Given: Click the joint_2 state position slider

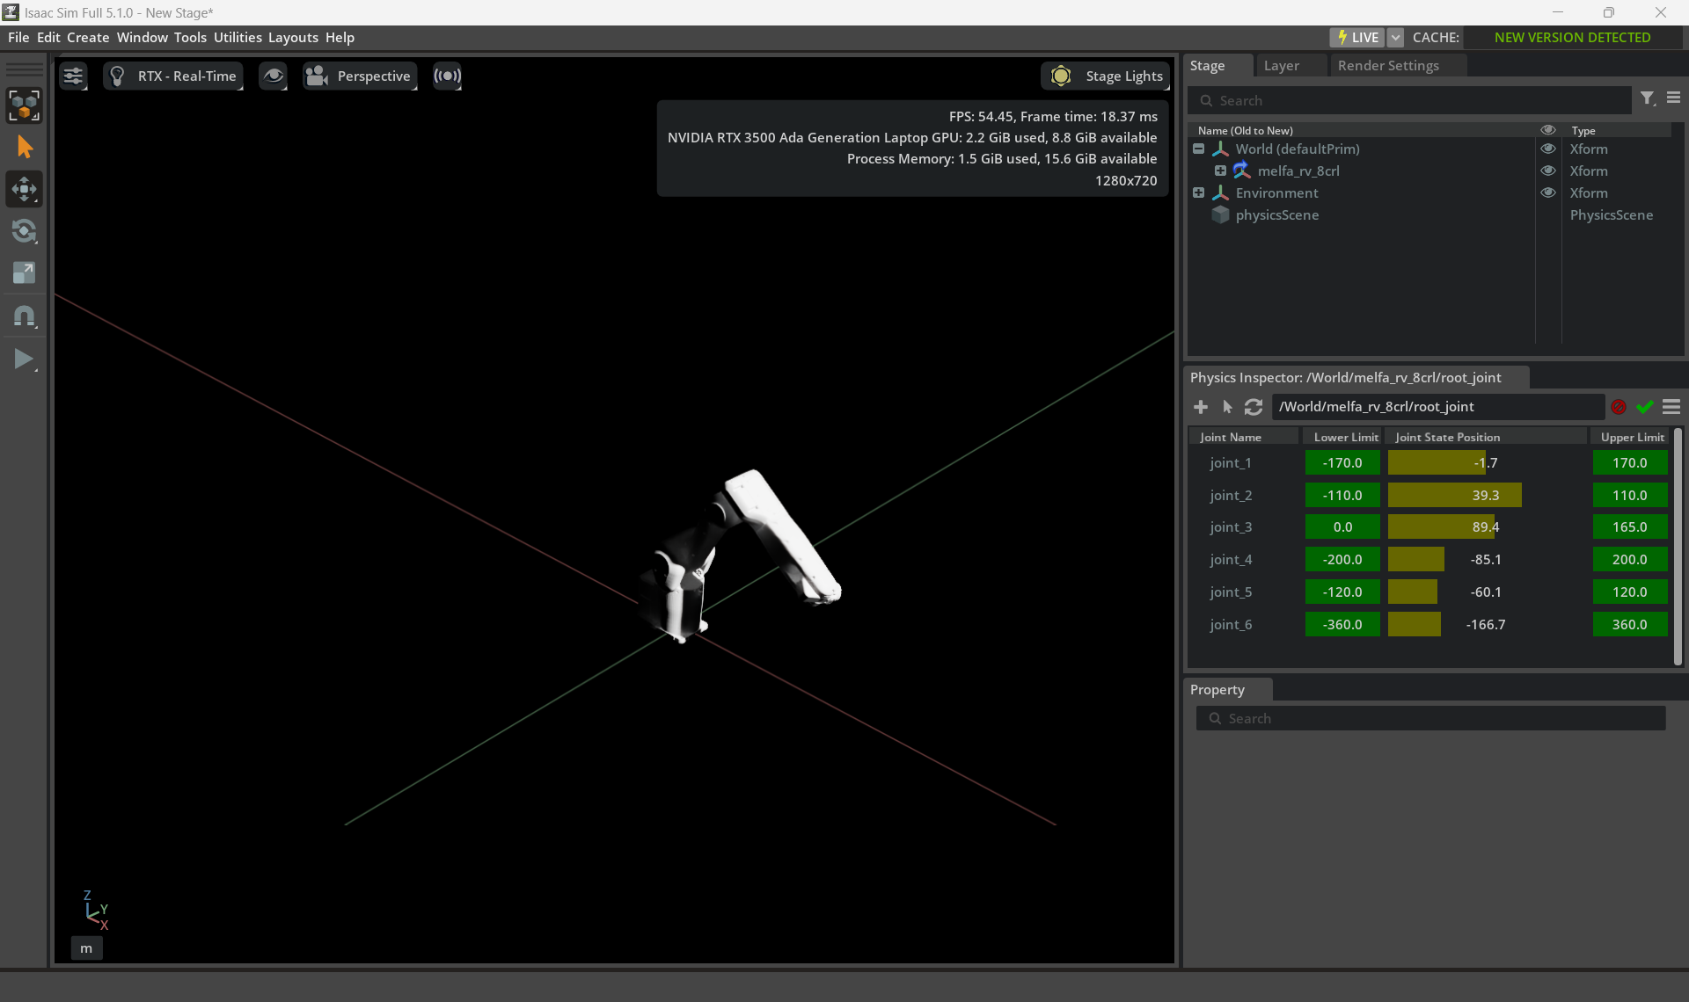Looking at the screenshot, I should pyautogui.click(x=1486, y=496).
